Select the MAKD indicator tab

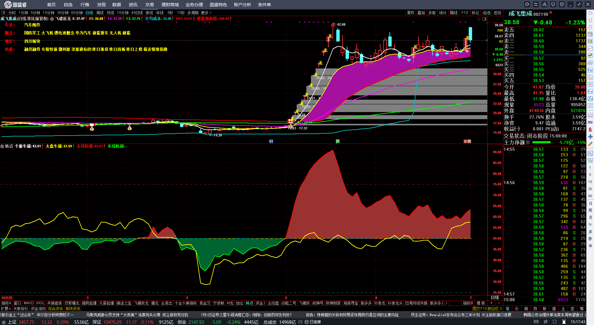pos(29,303)
